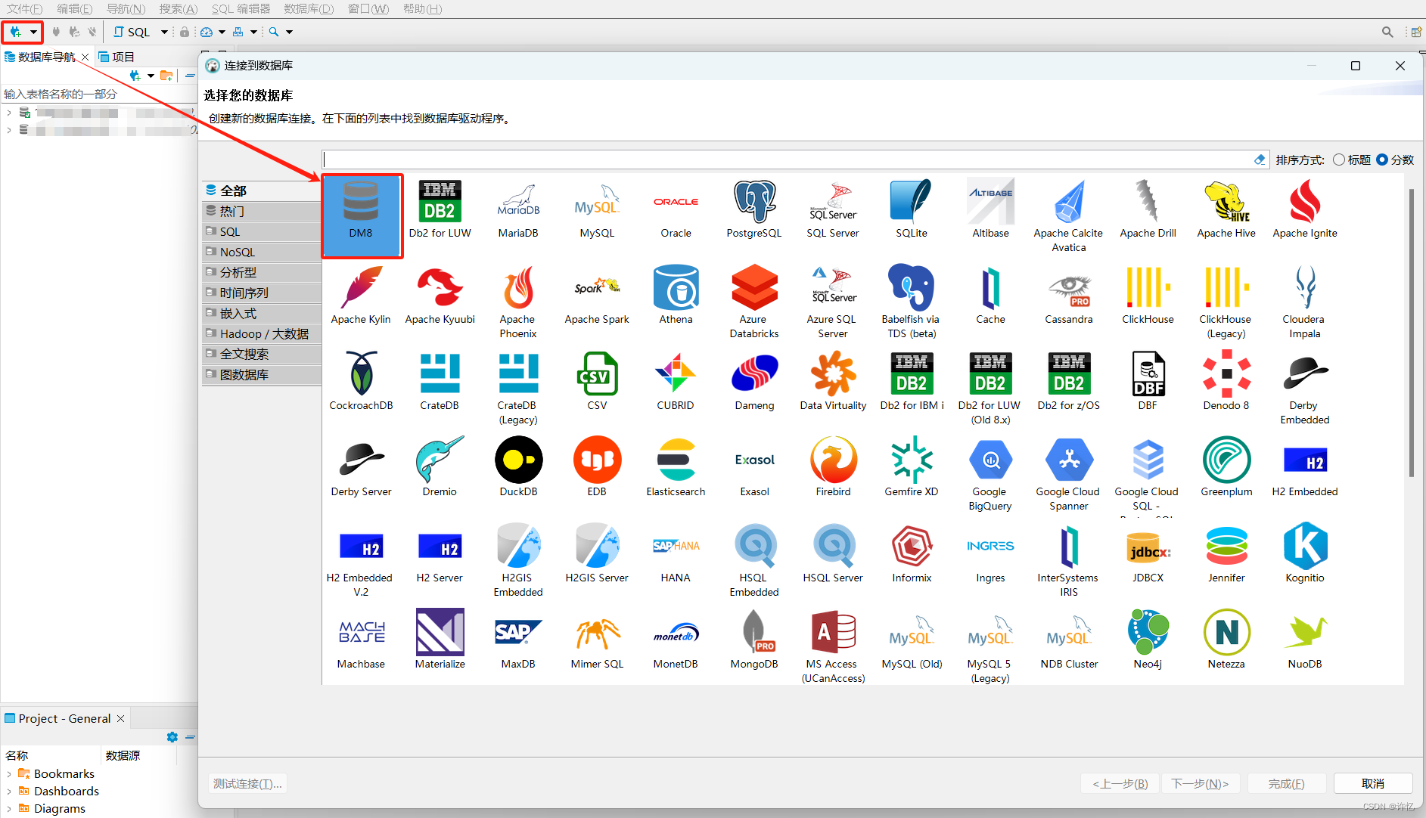Viewport: 1426px width, 818px height.
Task: Pick the ClickHouse driver
Action: [1148, 296]
